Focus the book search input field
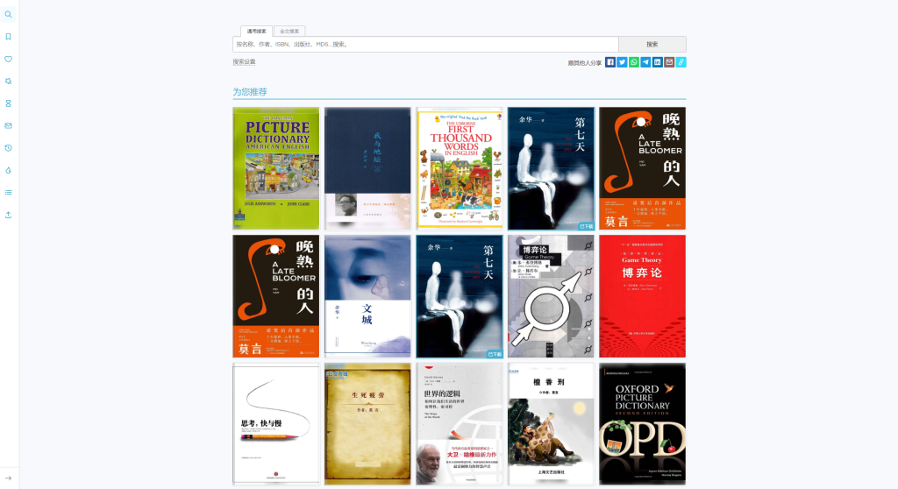 point(425,44)
